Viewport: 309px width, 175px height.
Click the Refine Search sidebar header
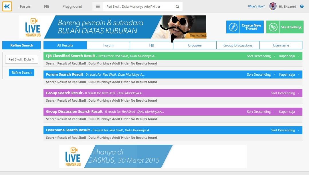pos(22,45)
